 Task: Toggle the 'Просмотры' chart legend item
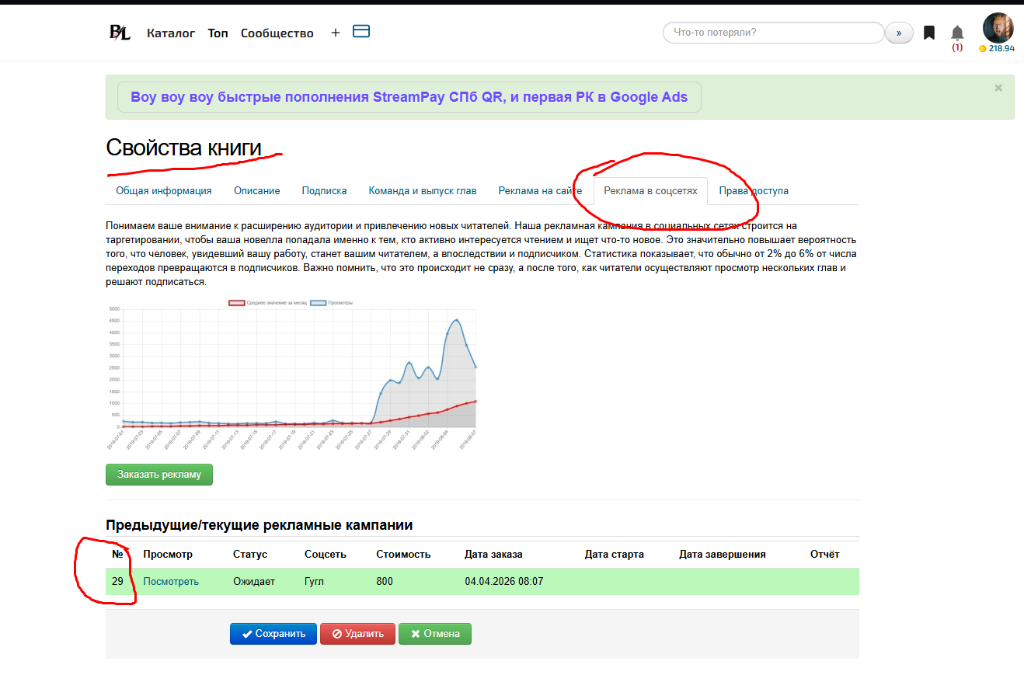pos(331,303)
